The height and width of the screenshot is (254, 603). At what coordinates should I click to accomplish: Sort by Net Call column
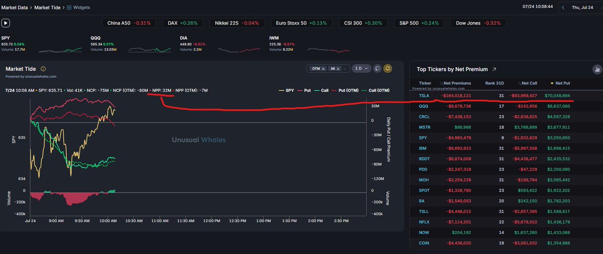pos(528,83)
